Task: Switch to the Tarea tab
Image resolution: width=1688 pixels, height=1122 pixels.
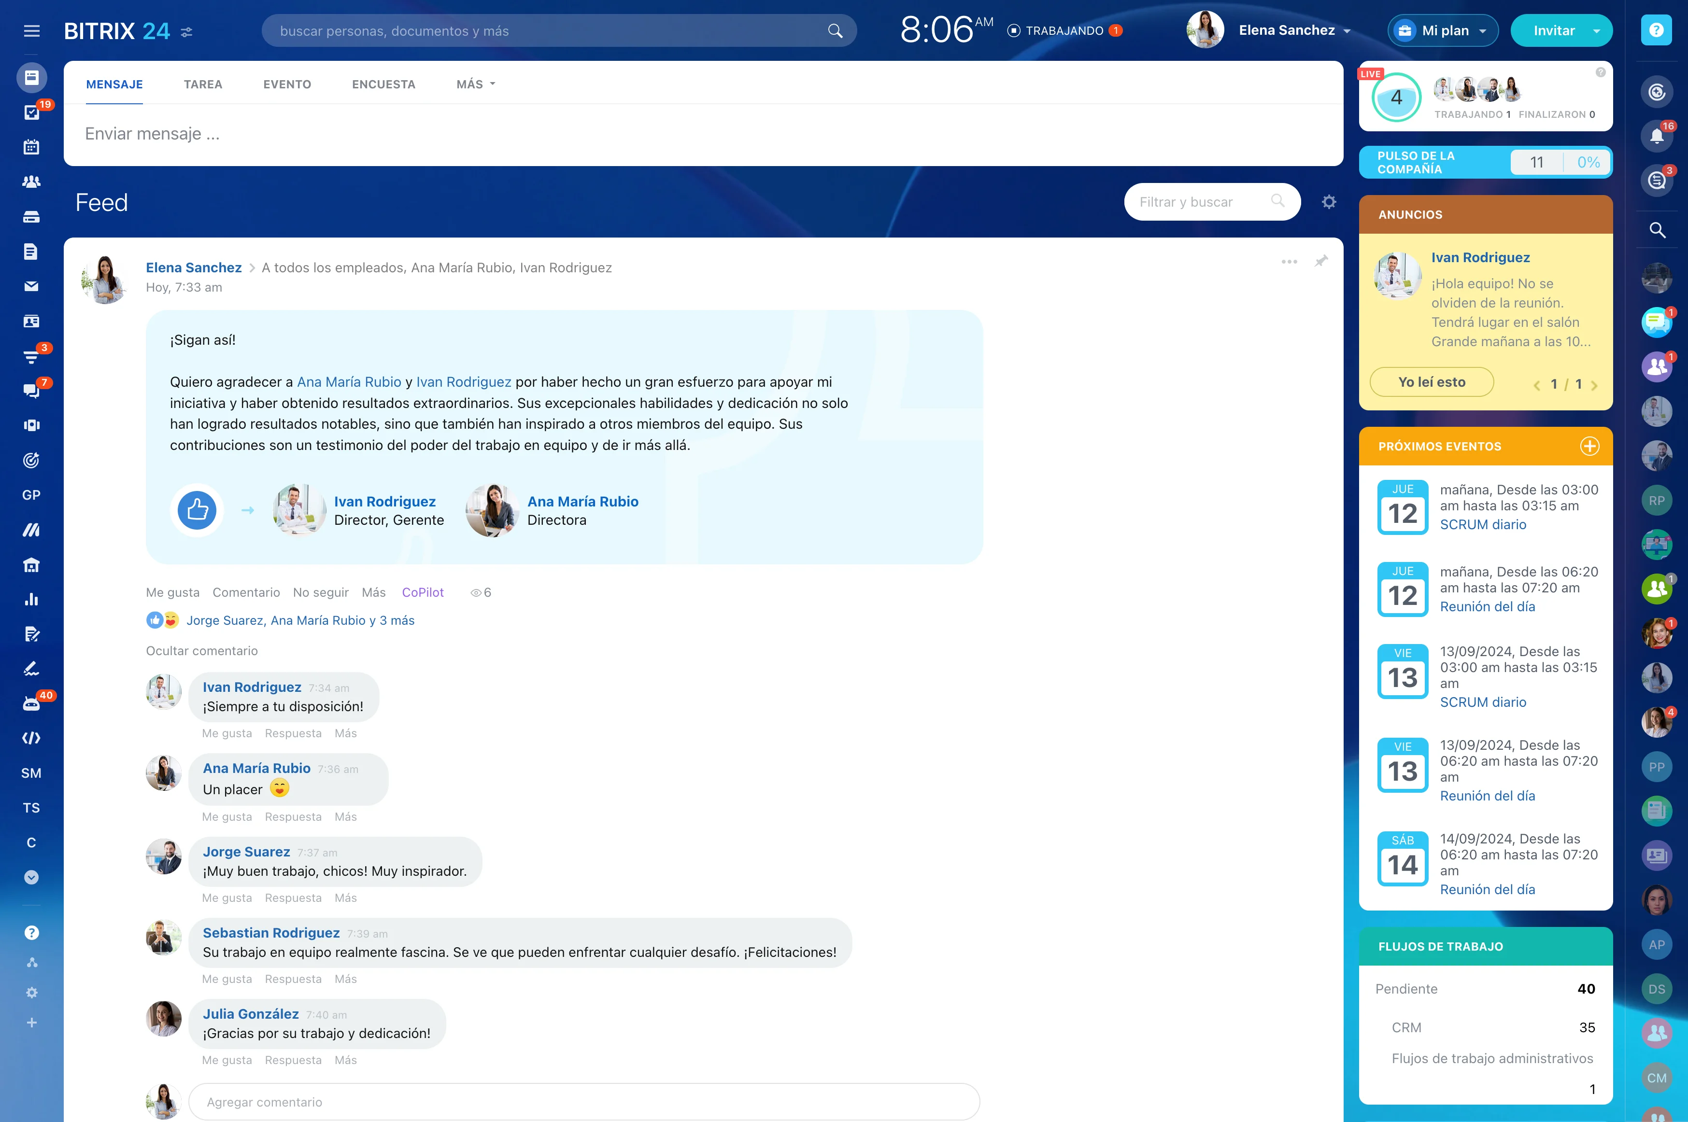Action: [x=202, y=84]
